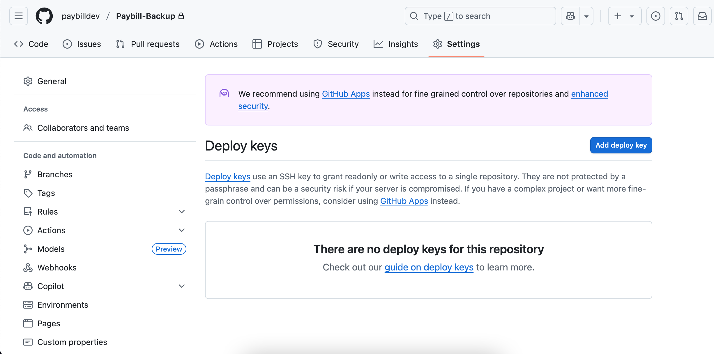Open the create new dropdown arrow
This screenshot has height=354, width=714.
point(631,16)
